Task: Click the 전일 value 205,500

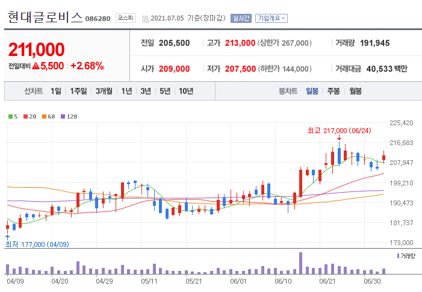Action: (174, 43)
